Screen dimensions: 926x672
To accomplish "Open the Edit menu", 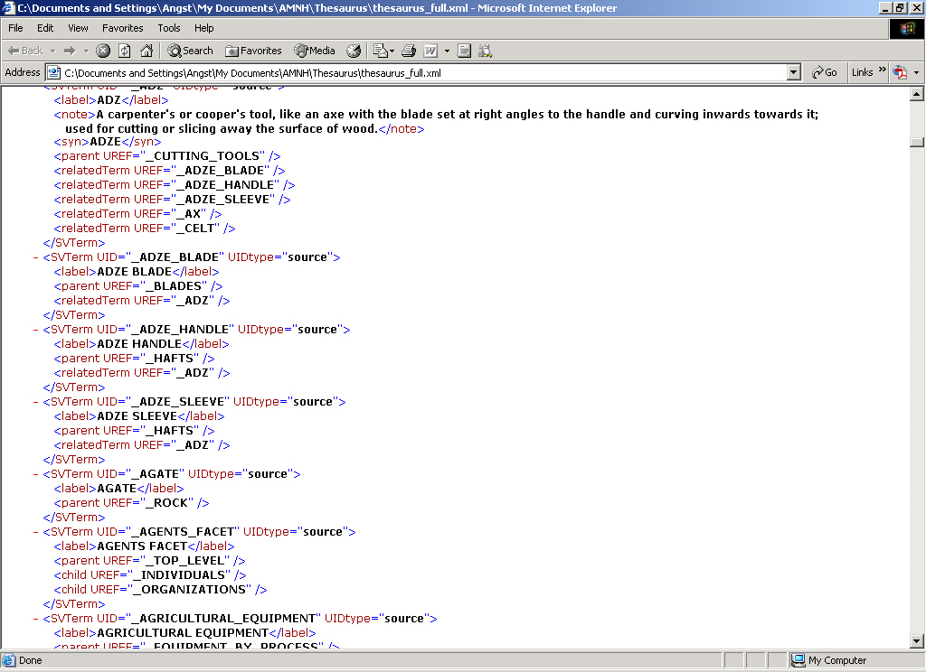I will coord(45,28).
